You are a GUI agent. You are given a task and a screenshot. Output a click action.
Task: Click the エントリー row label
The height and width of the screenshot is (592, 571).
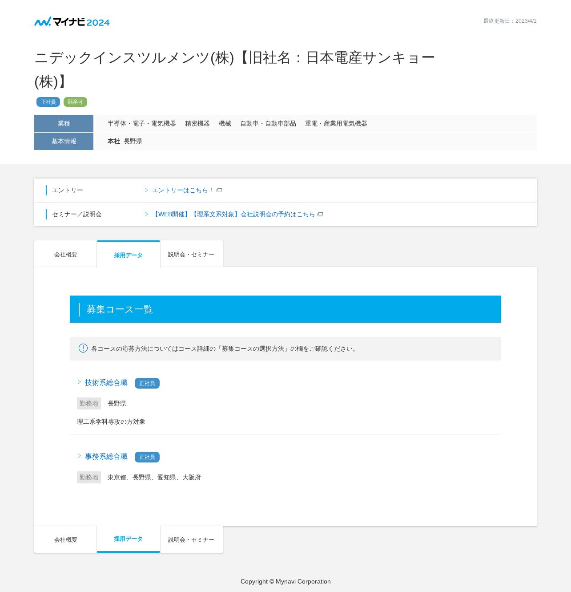click(x=68, y=190)
